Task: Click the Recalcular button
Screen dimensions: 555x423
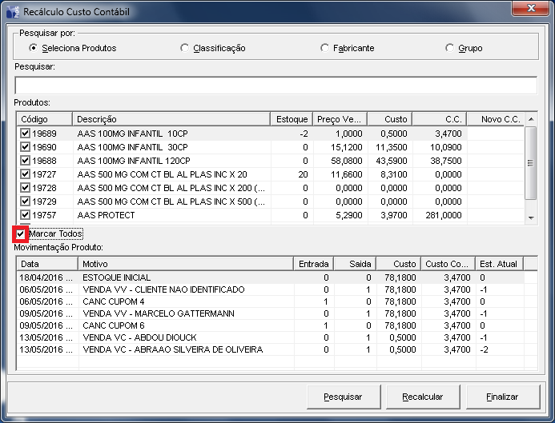Action: tap(422, 397)
